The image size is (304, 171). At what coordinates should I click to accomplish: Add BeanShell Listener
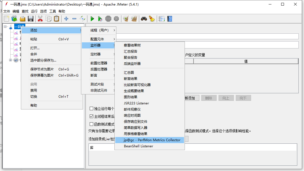point(149,146)
